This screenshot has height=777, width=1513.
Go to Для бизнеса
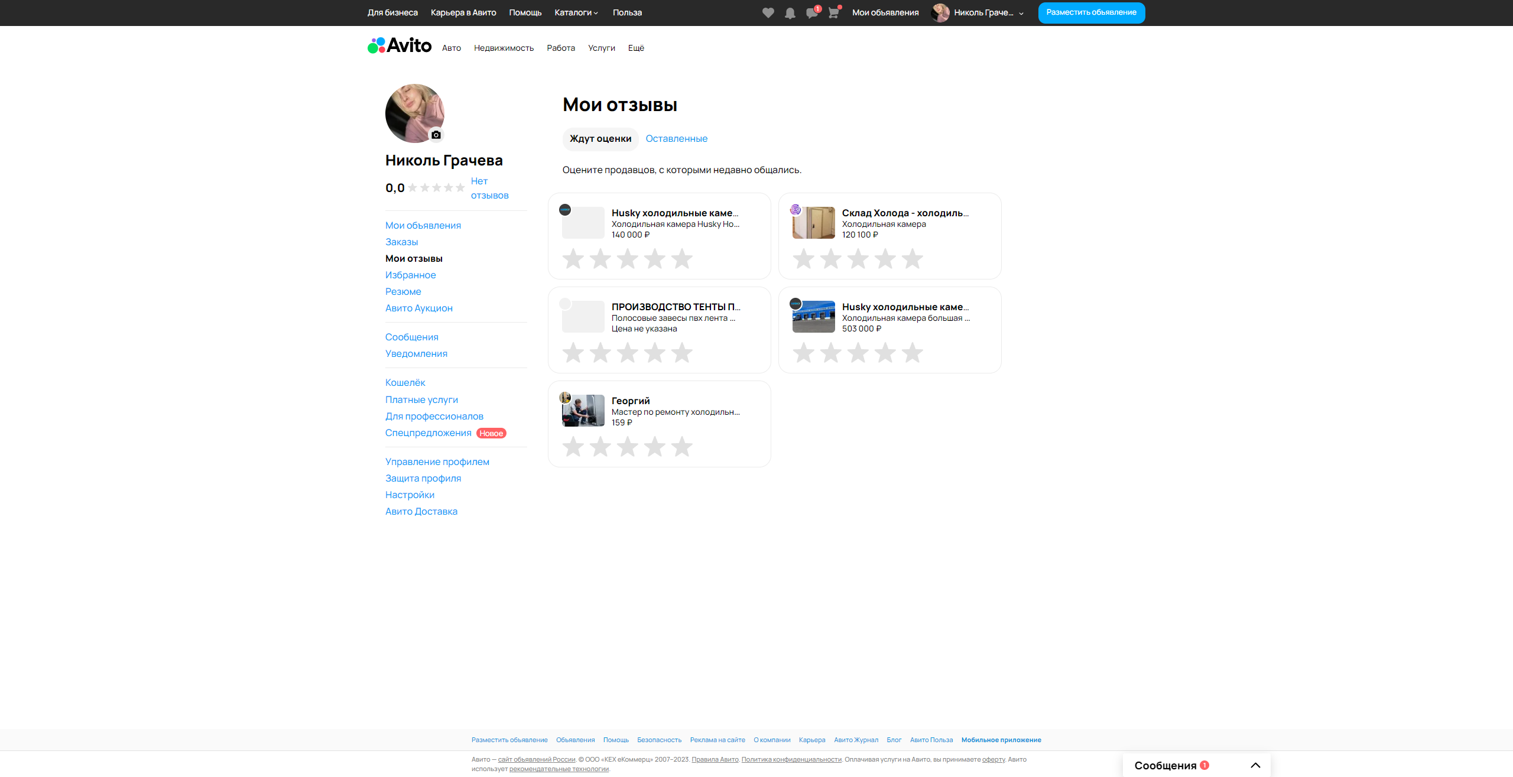point(392,13)
